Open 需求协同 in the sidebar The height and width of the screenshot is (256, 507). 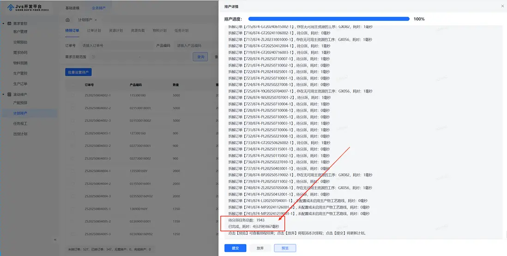pyautogui.click(x=20, y=53)
